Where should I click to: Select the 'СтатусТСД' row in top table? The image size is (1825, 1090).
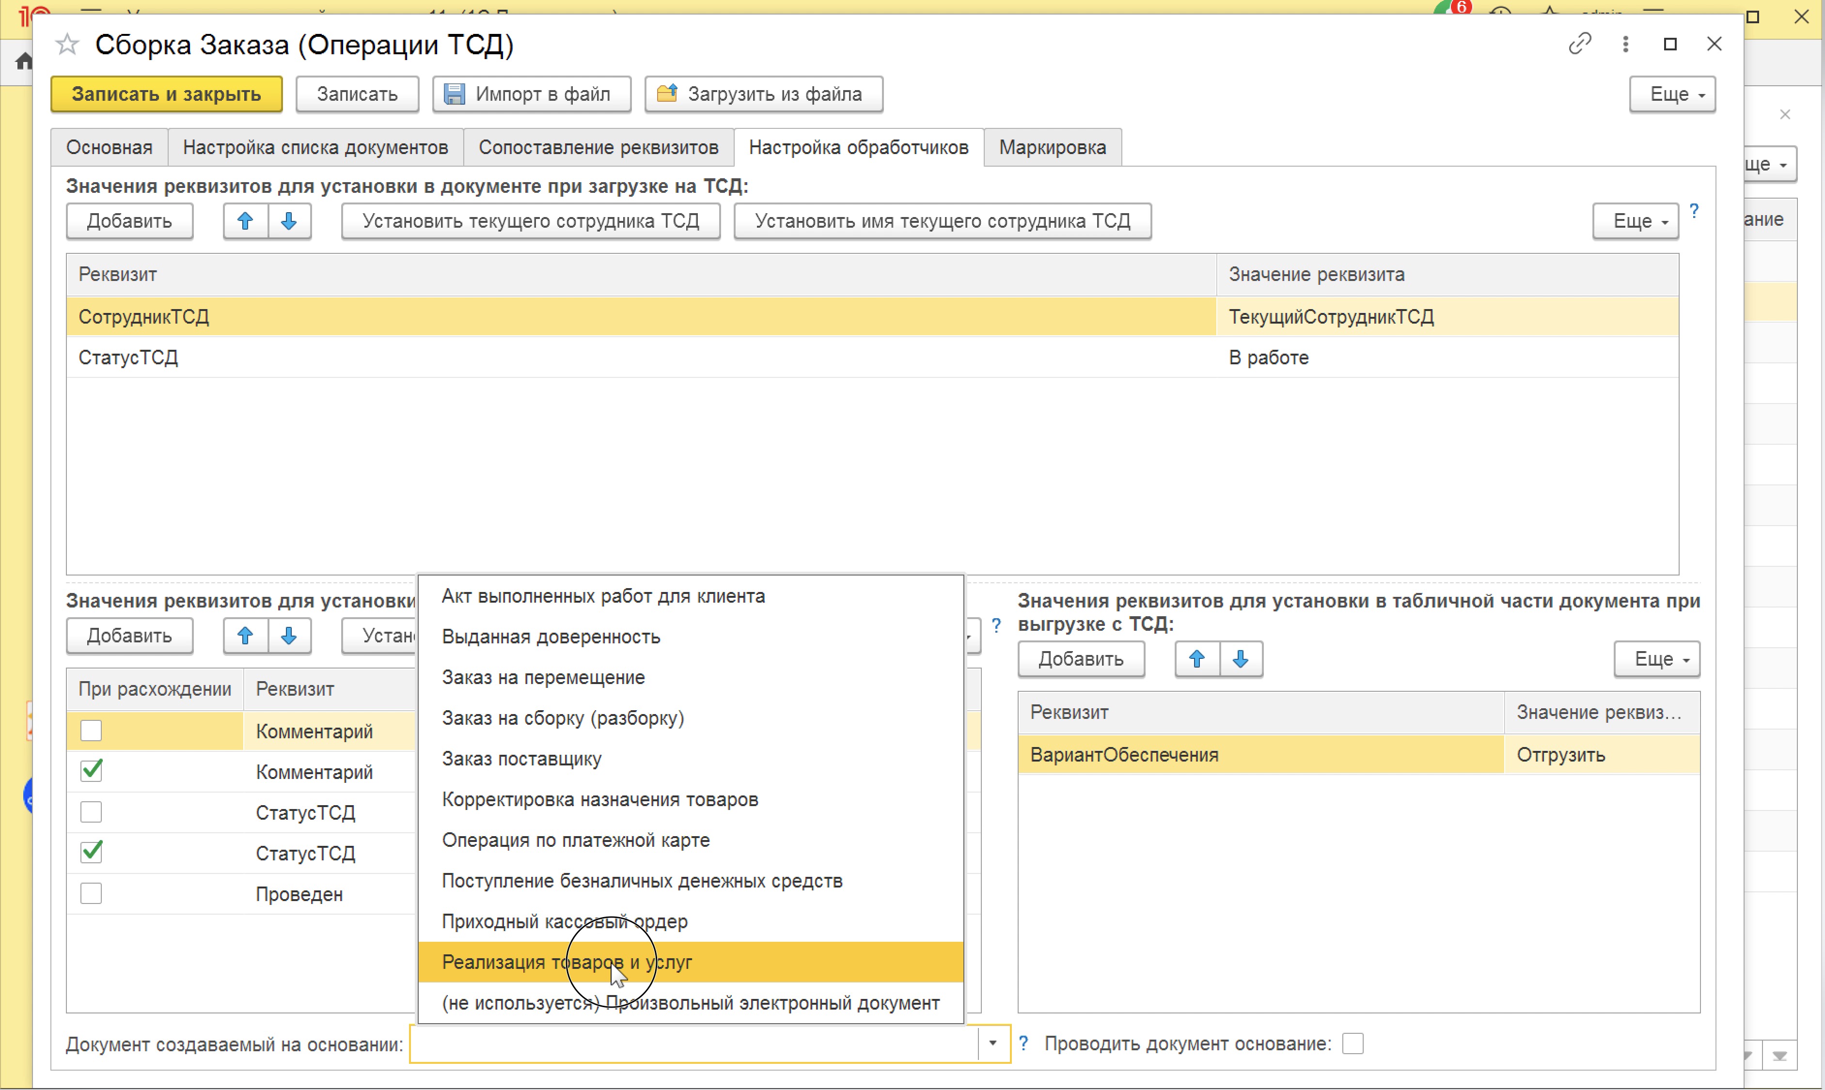872,358
